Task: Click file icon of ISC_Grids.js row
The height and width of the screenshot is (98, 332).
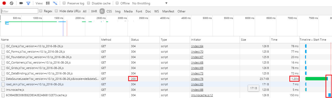Action: 3,68
